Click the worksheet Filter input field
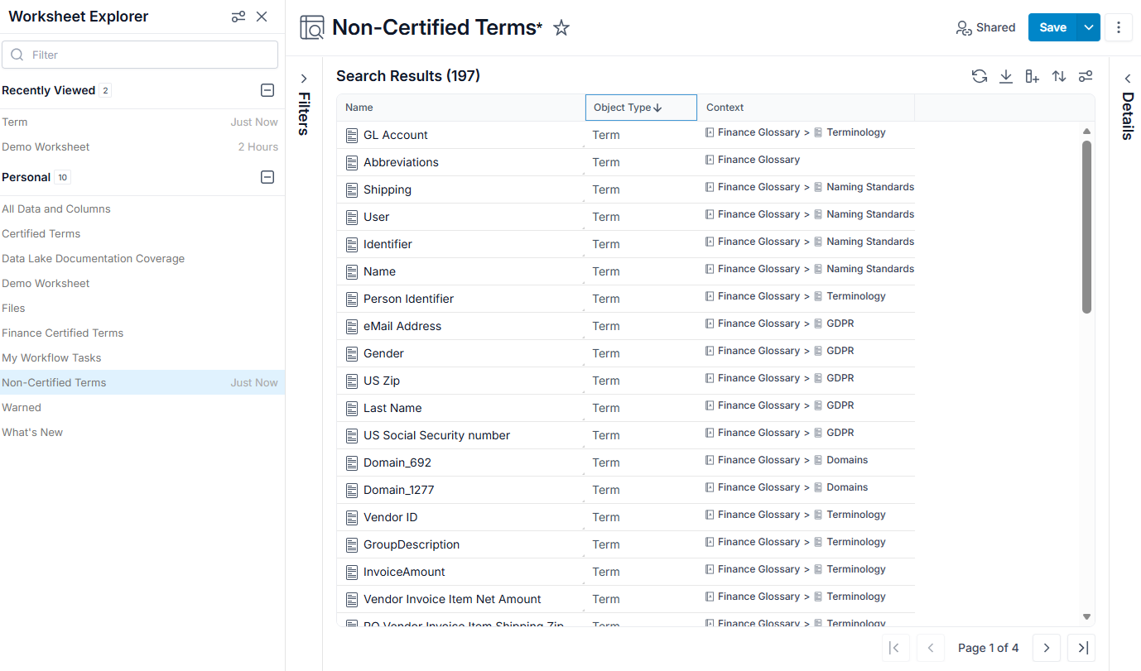1141x671 pixels. (x=140, y=55)
